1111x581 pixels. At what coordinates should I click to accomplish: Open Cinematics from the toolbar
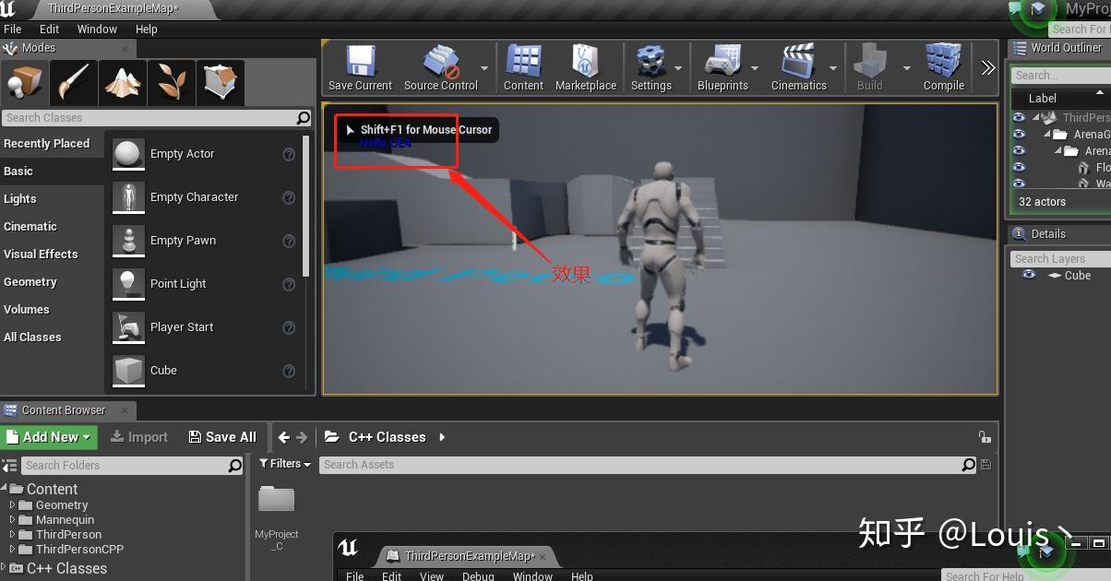pos(799,66)
